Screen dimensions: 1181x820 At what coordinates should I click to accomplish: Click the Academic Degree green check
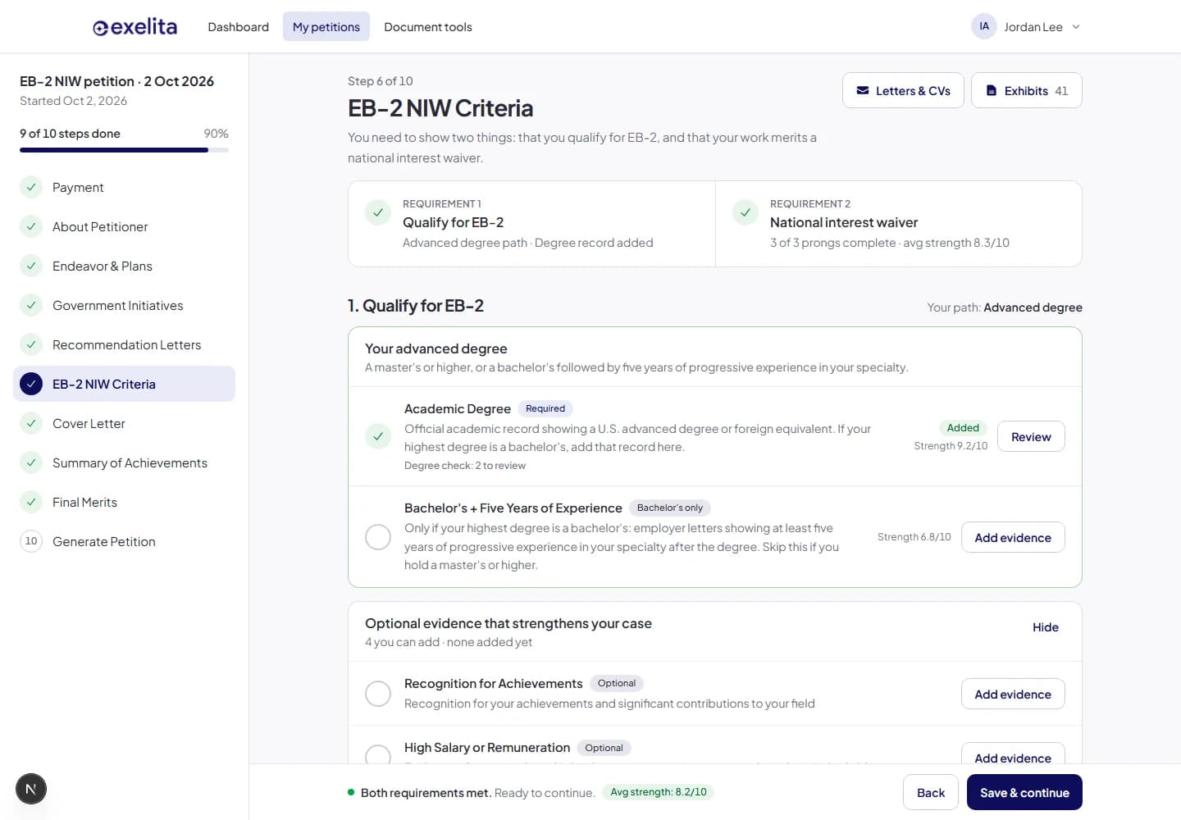tap(378, 436)
